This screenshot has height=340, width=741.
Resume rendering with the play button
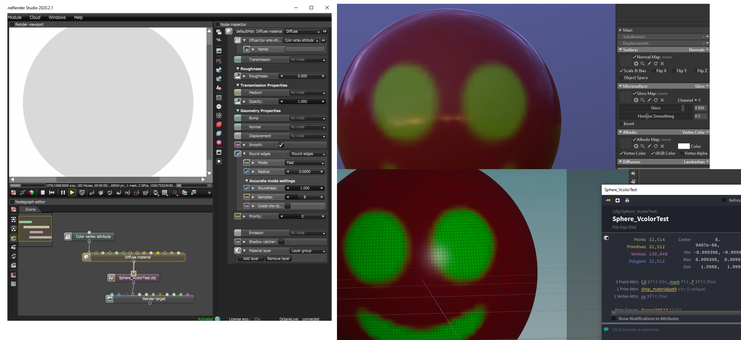click(x=72, y=193)
